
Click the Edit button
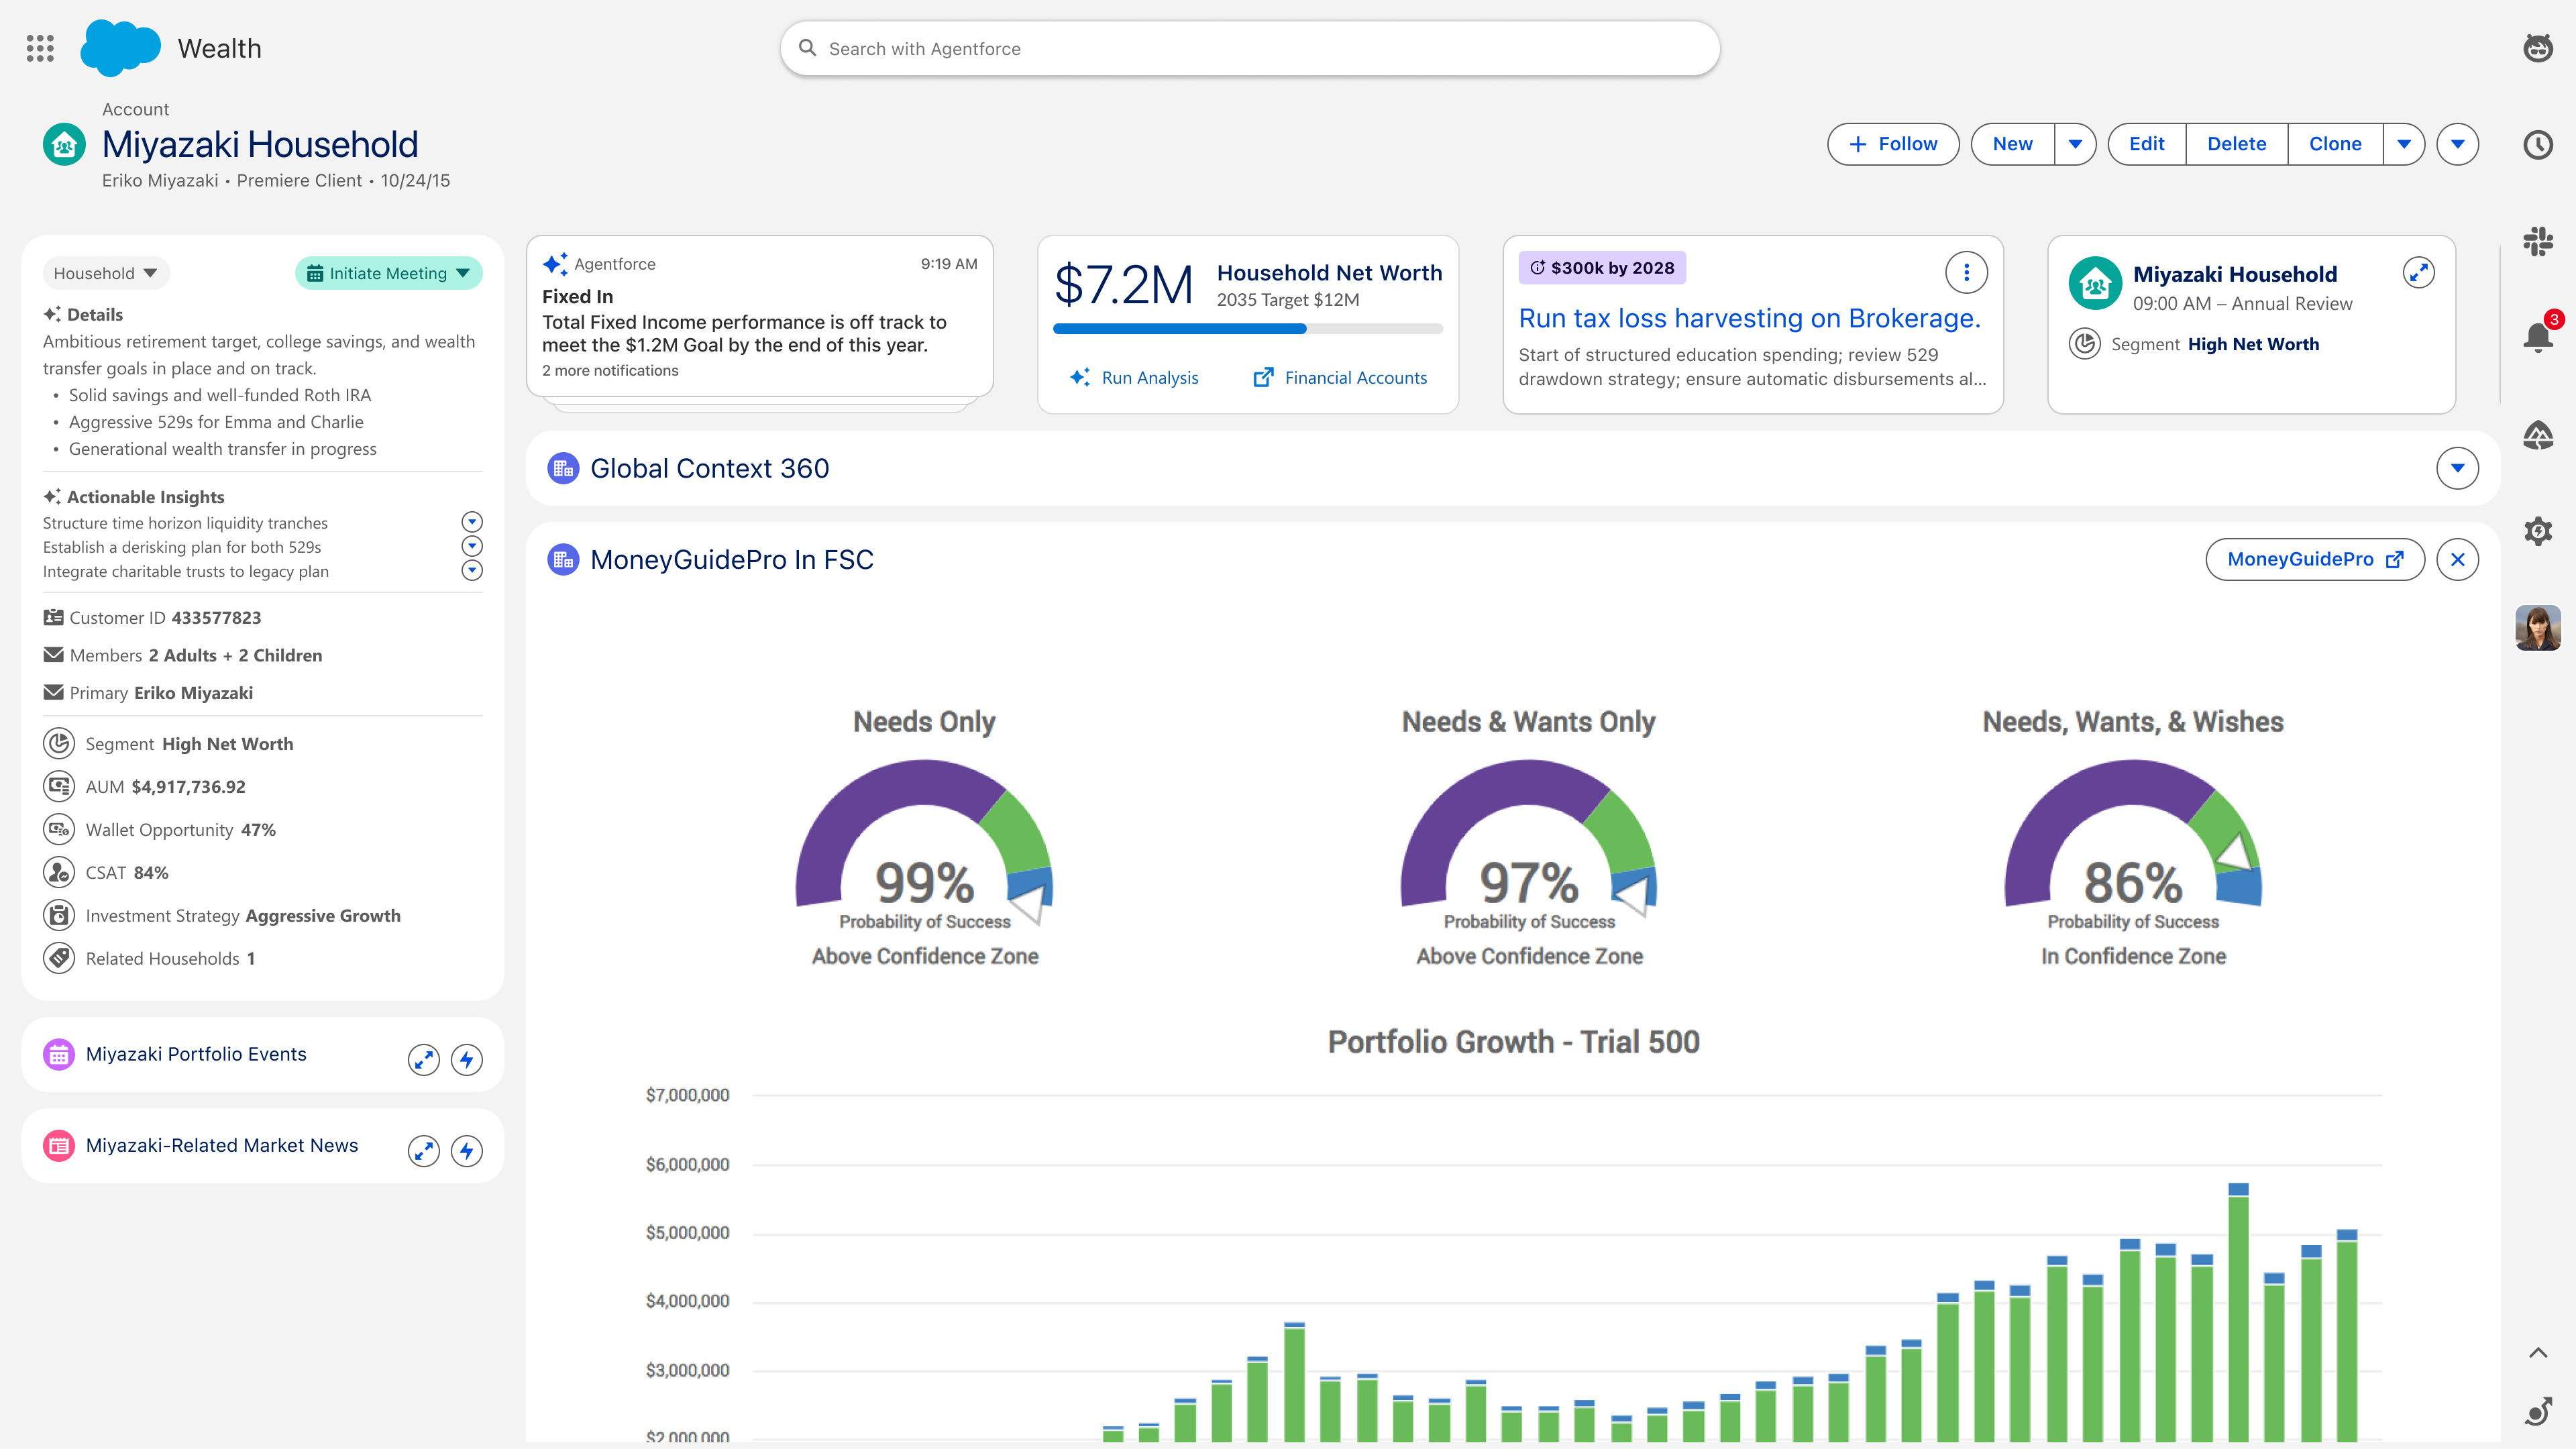pos(2146,144)
